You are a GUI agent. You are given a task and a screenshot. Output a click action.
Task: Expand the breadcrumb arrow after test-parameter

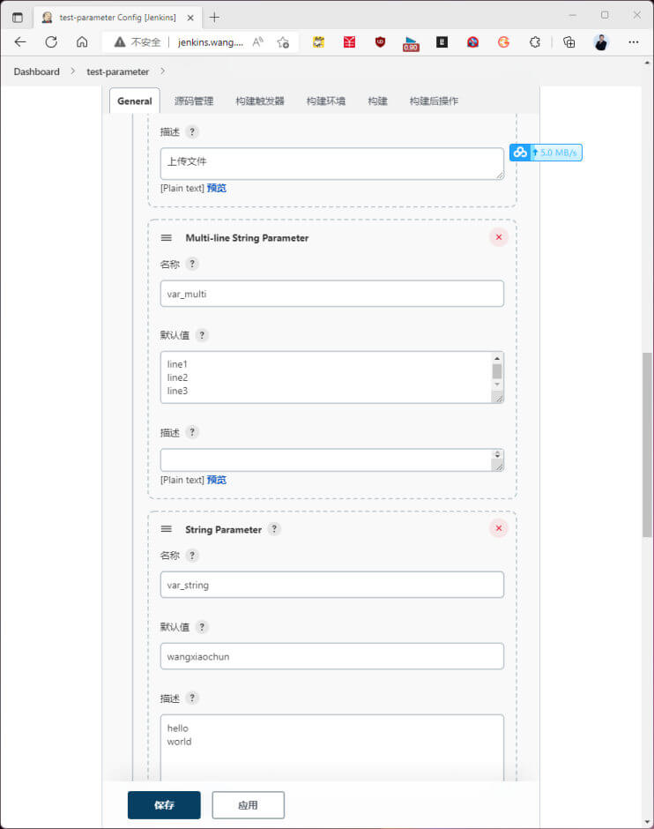(x=163, y=71)
